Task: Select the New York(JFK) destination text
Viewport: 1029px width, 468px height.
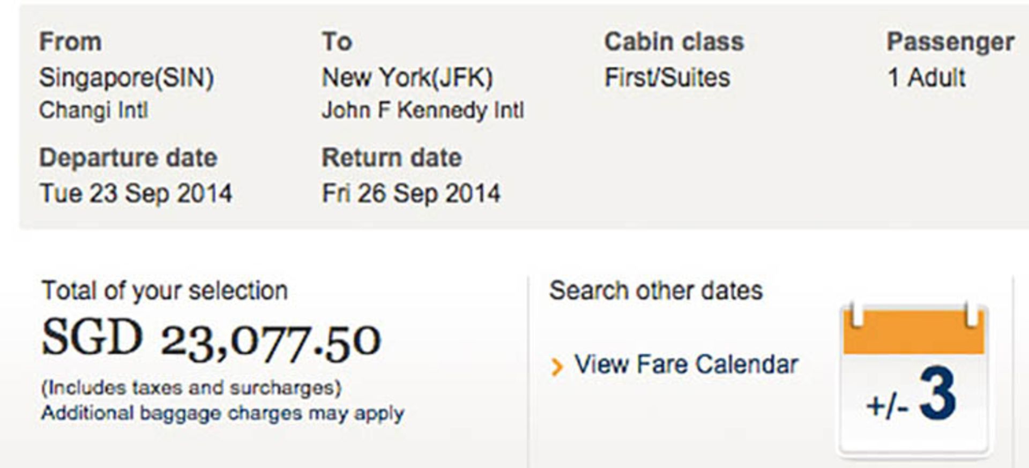Action: point(407,78)
